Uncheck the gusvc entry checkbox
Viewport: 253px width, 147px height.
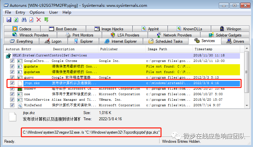pyautogui.click(x=12, y=77)
